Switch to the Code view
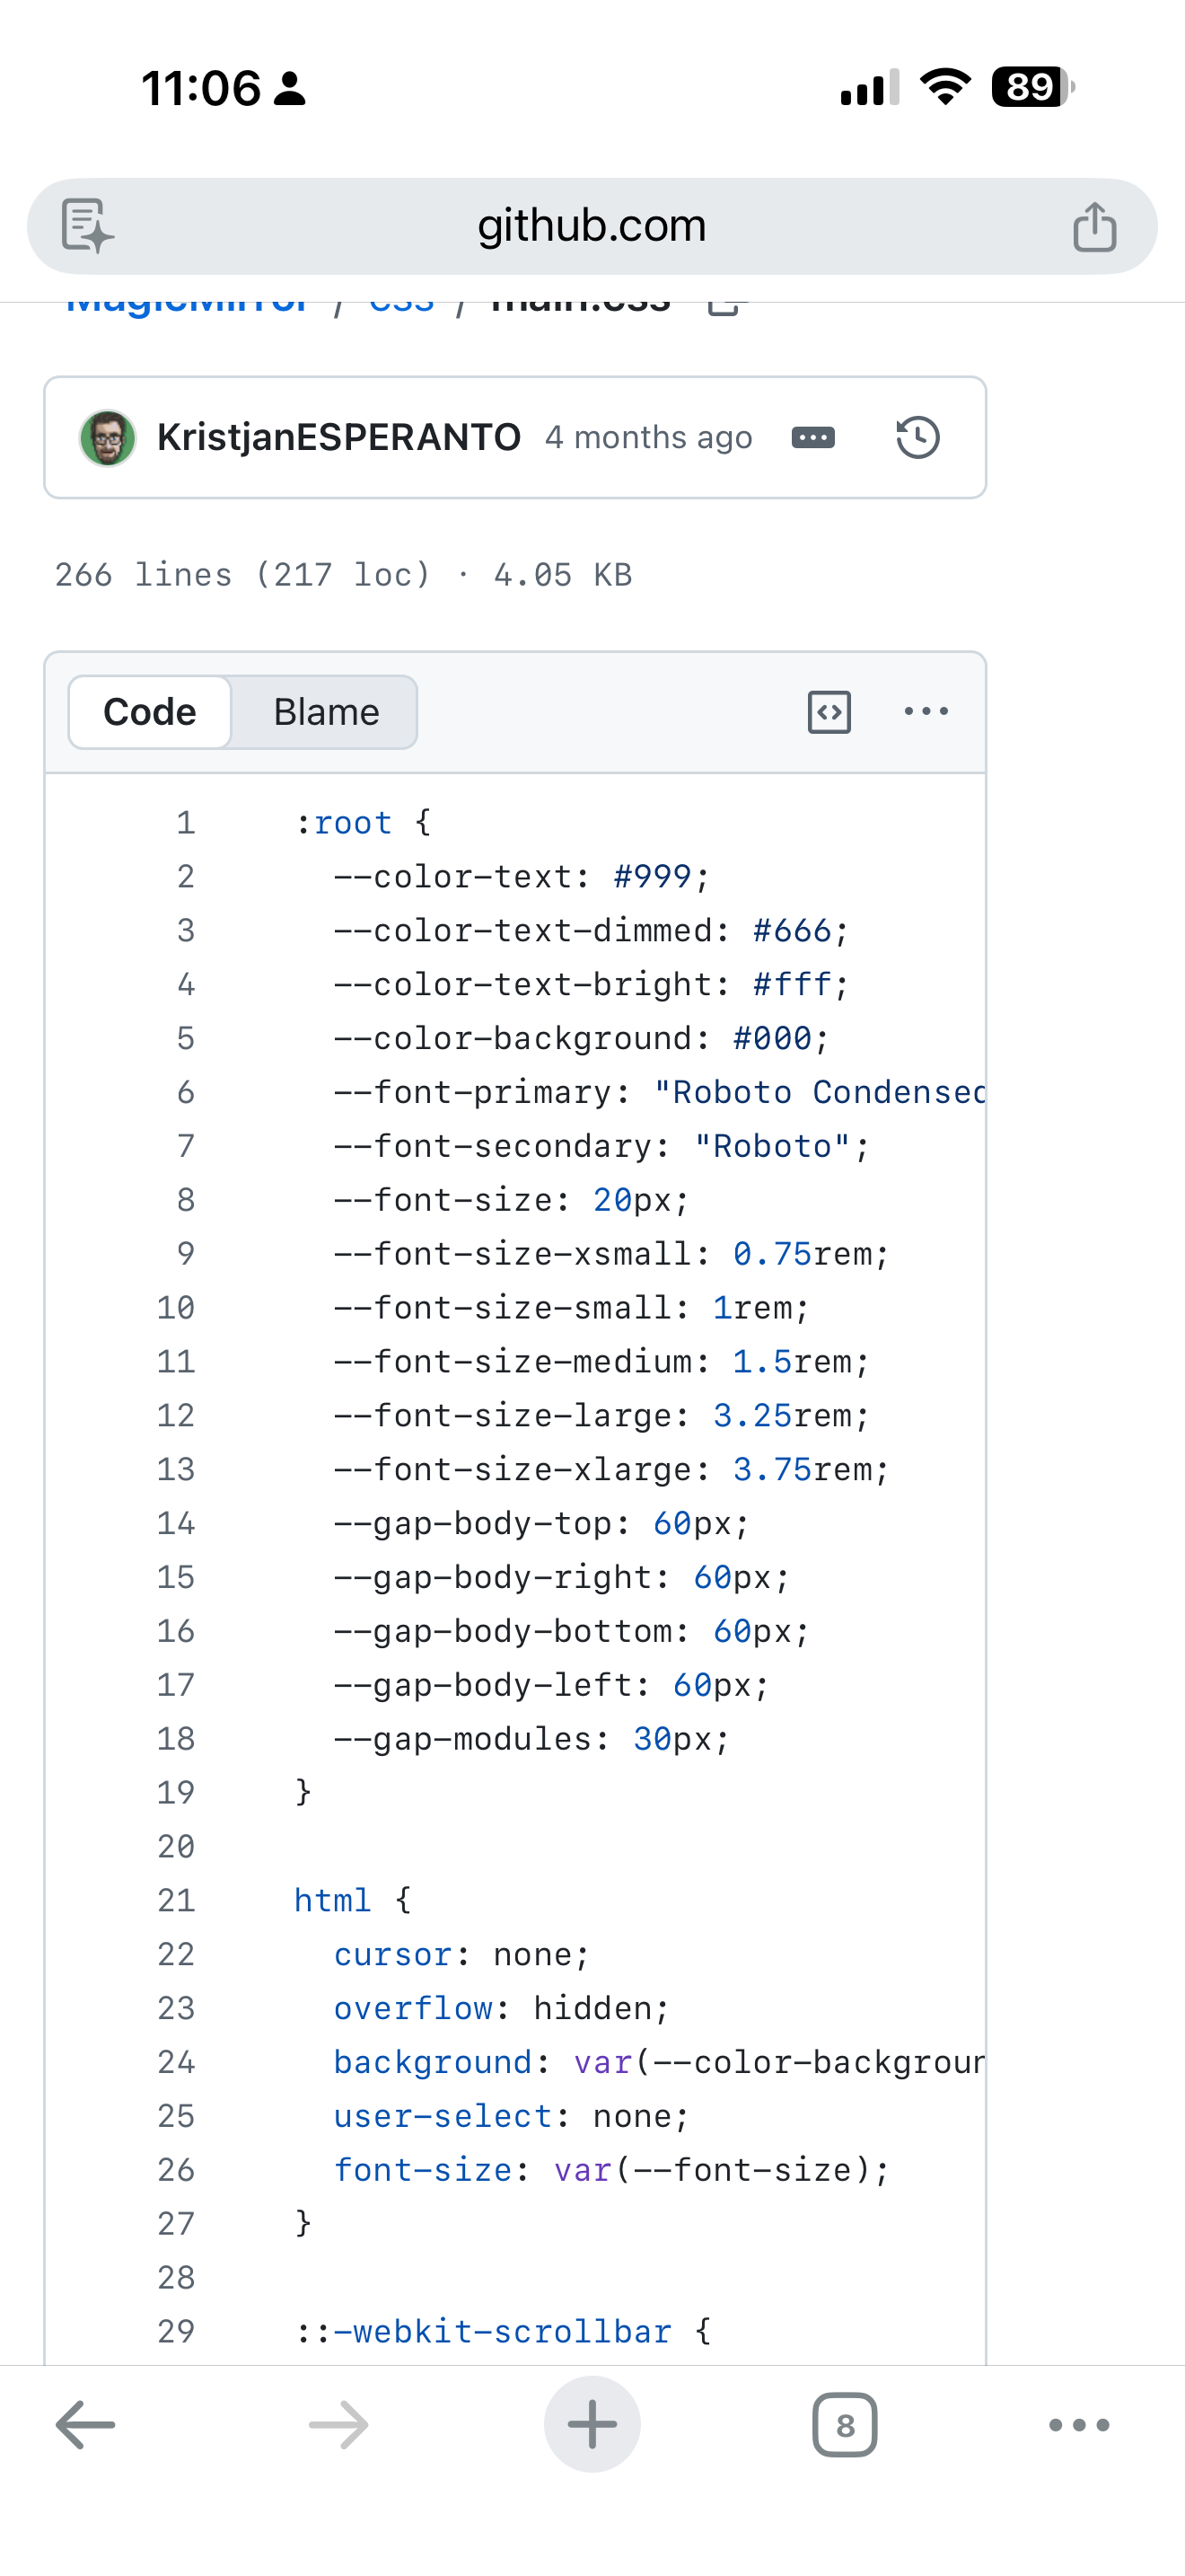The image size is (1185, 2576). [150, 712]
